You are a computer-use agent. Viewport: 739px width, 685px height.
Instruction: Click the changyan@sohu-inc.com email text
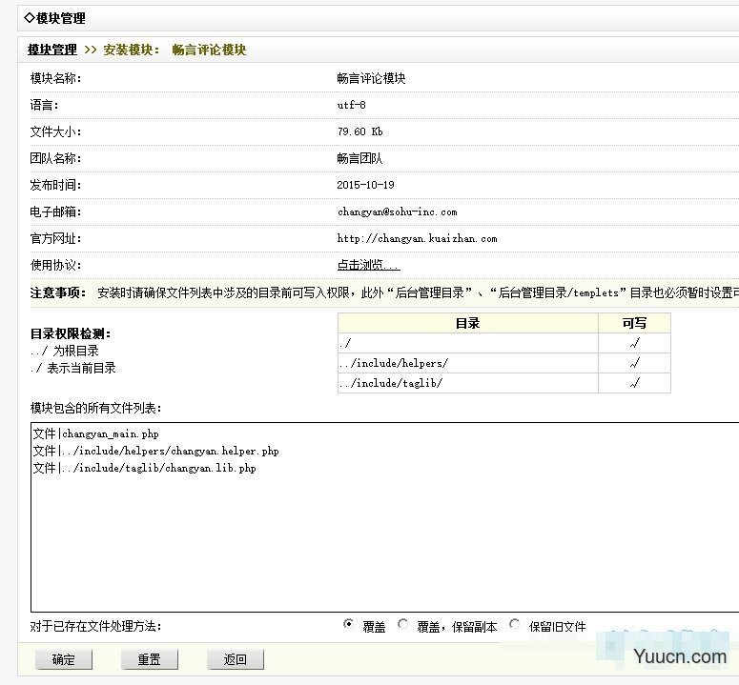click(397, 212)
